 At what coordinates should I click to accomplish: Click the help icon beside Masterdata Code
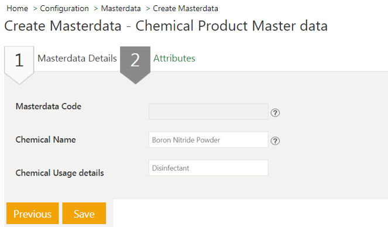(275, 113)
